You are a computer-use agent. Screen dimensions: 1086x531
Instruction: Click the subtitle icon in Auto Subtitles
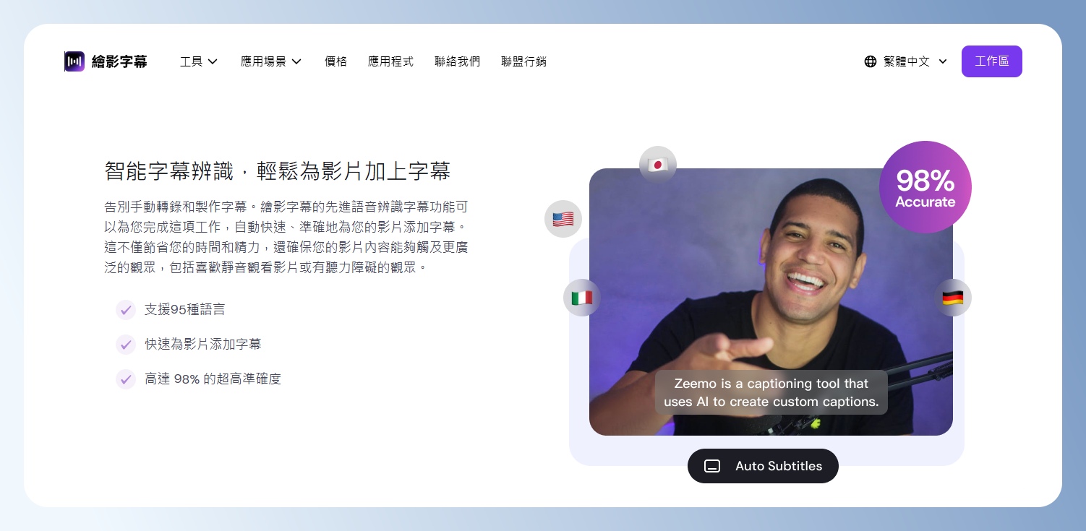click(x=712, y=466)
